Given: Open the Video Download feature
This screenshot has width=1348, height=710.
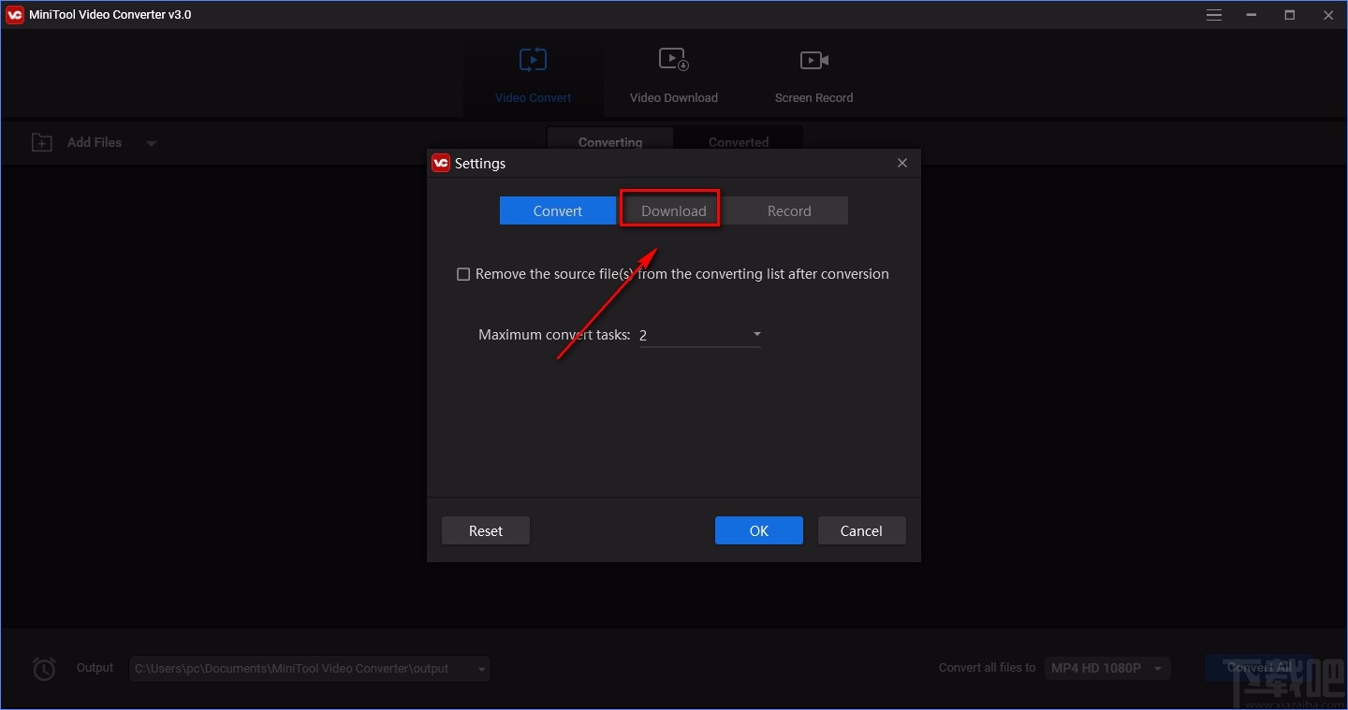Looking at the screenshot, I should (672, 59).
